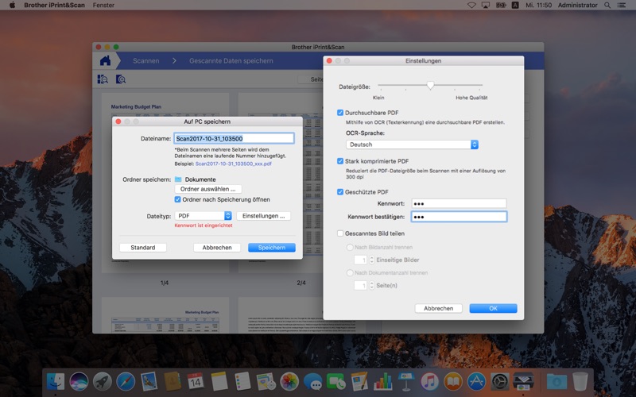Open iTunes from the dock

[x=429, y=381]
